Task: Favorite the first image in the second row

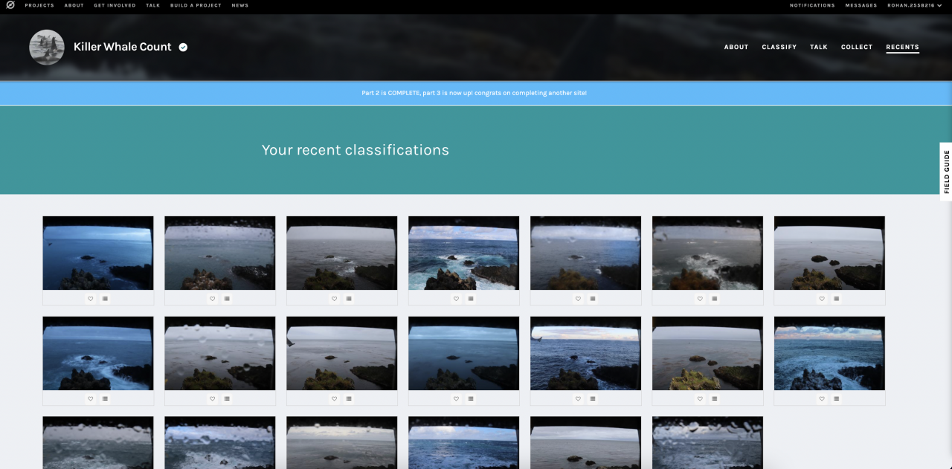Action: 90,398
